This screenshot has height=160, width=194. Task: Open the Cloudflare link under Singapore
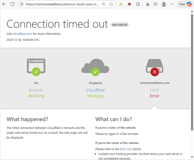(x=95, y=90)
